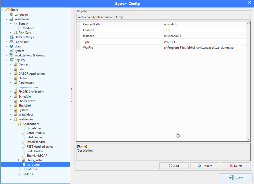Click the Order Settings icon

click(12, 37)
